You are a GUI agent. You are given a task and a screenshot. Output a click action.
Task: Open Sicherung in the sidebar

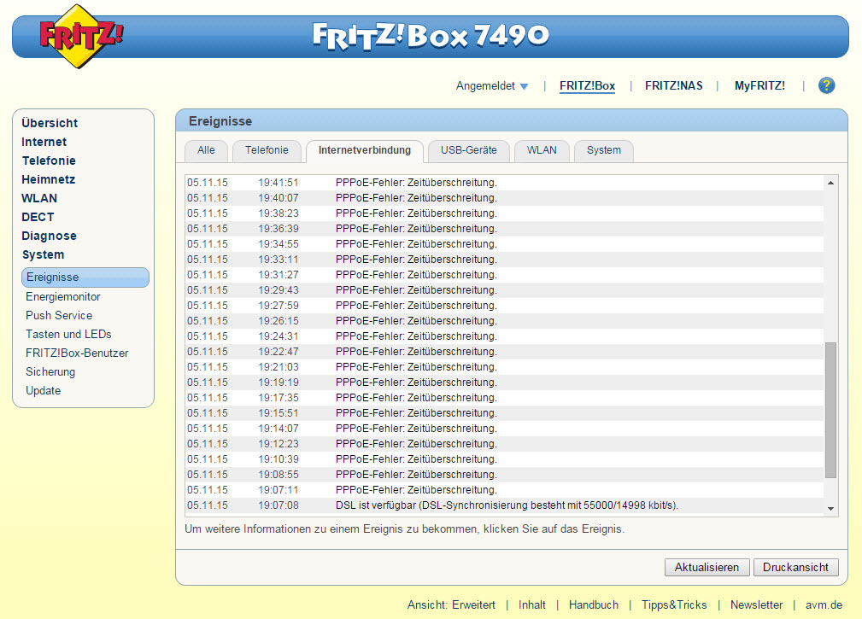coord(50,372)
